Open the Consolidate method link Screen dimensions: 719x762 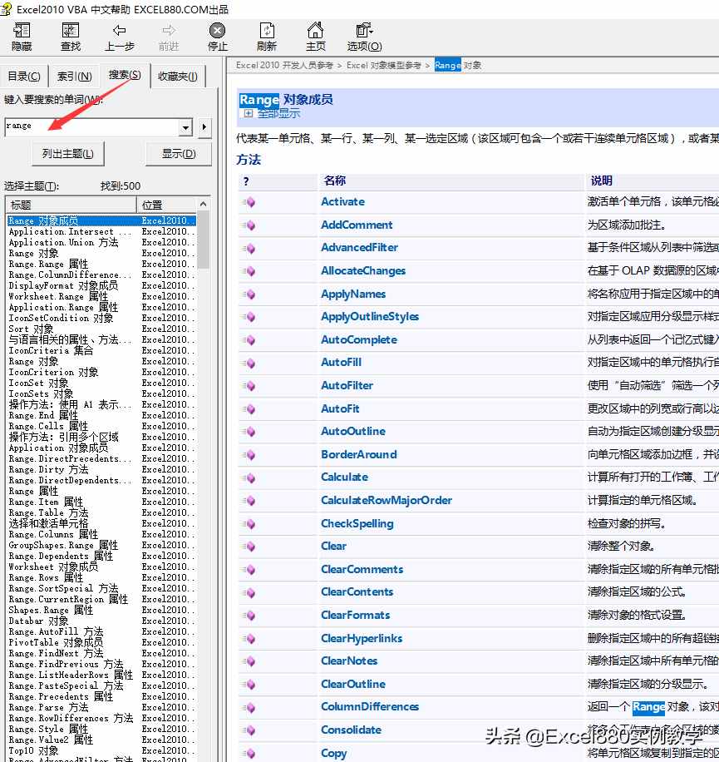(351, 730)
